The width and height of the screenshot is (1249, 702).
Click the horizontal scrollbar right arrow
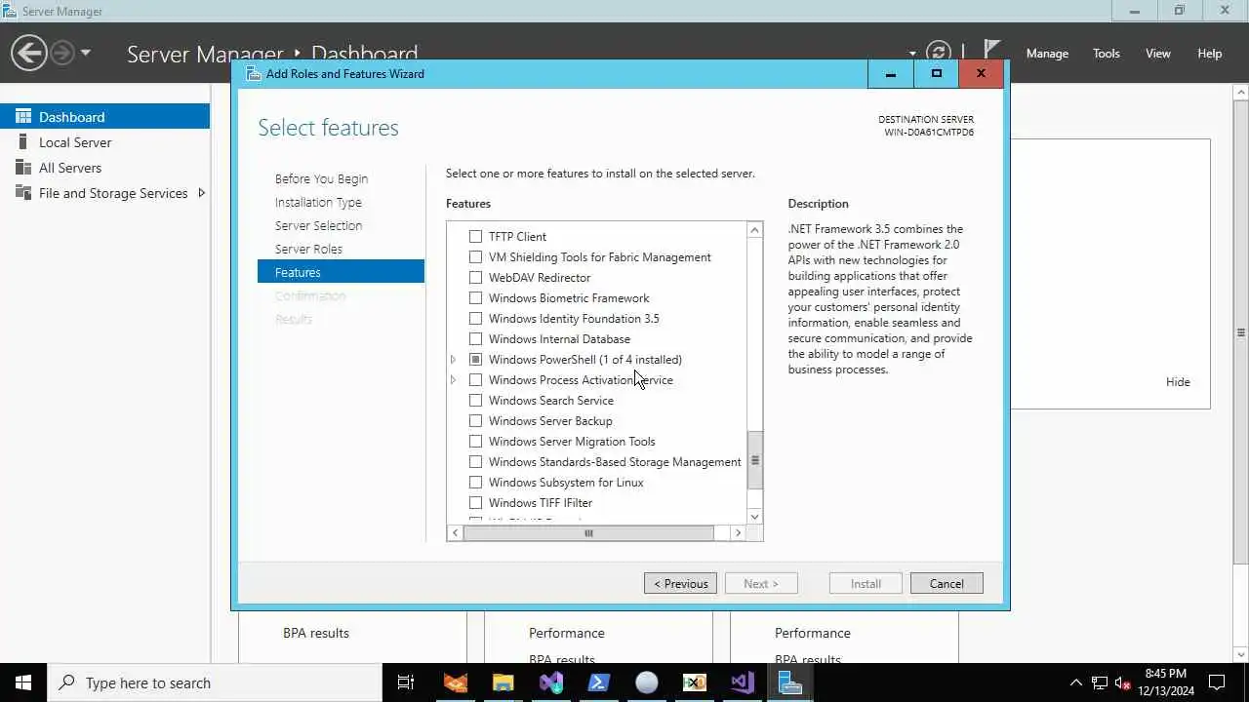(738, 532)
